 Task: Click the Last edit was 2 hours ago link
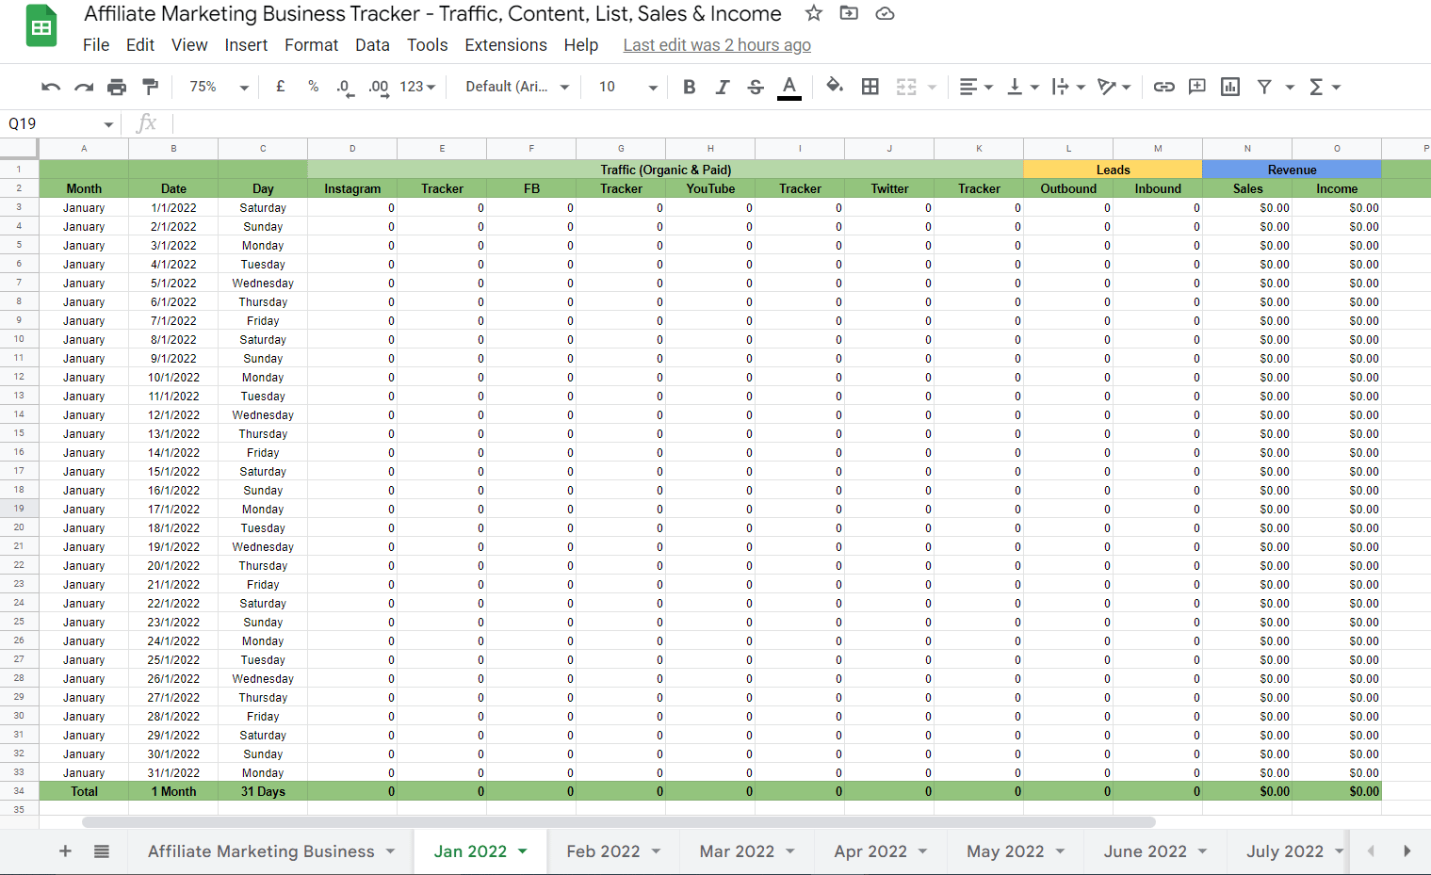[717, 44]
